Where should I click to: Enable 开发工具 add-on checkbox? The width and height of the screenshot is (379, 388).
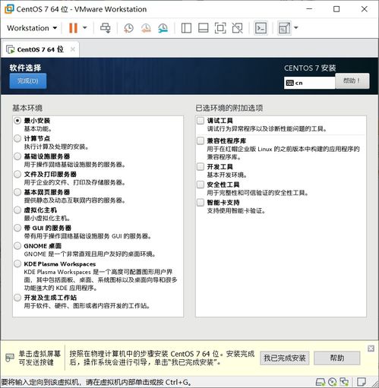pyautogui.click(x=201, y=166)
